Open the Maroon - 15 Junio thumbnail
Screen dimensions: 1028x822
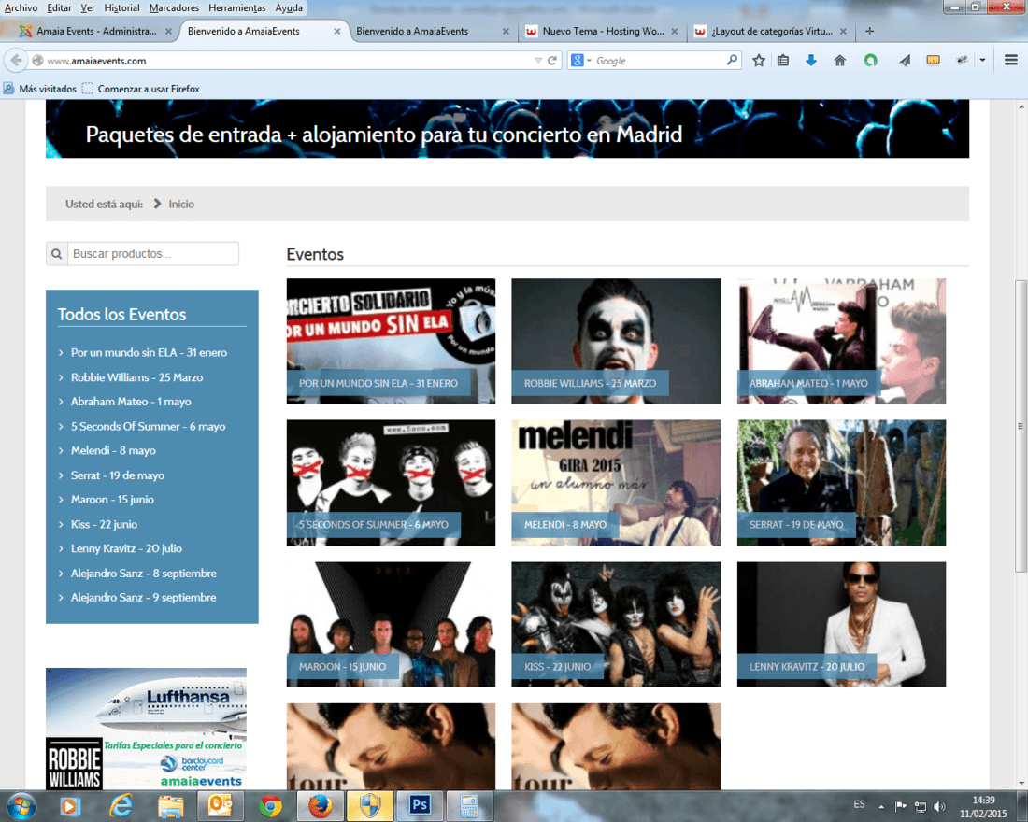click(x=391, y=624)
